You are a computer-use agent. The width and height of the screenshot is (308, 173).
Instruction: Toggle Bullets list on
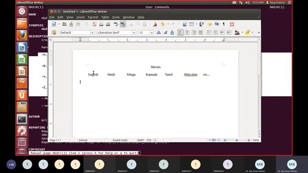216,32
